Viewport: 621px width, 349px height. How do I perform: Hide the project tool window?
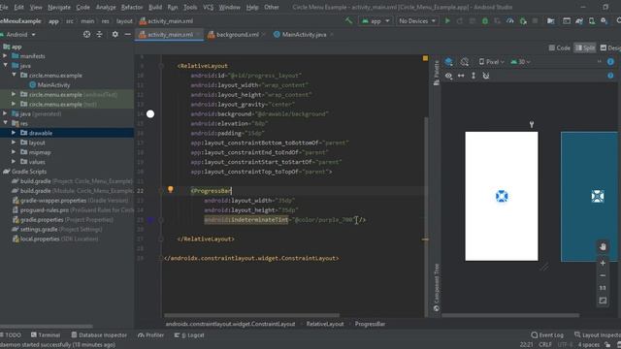tap(127, 35)
